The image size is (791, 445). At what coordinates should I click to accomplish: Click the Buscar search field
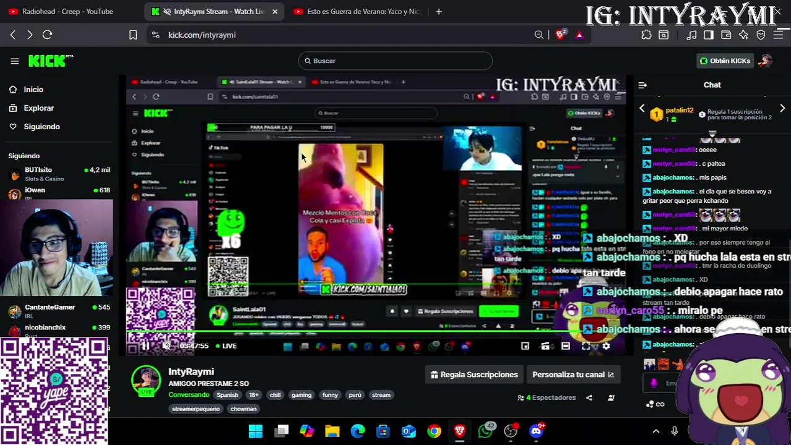coord(395,61)
